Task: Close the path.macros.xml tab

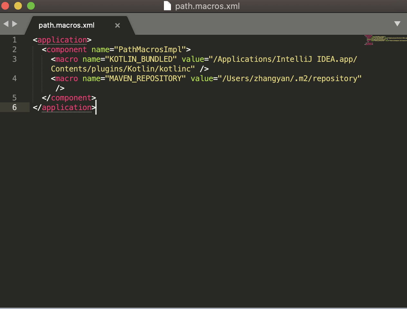Action: 118,25
